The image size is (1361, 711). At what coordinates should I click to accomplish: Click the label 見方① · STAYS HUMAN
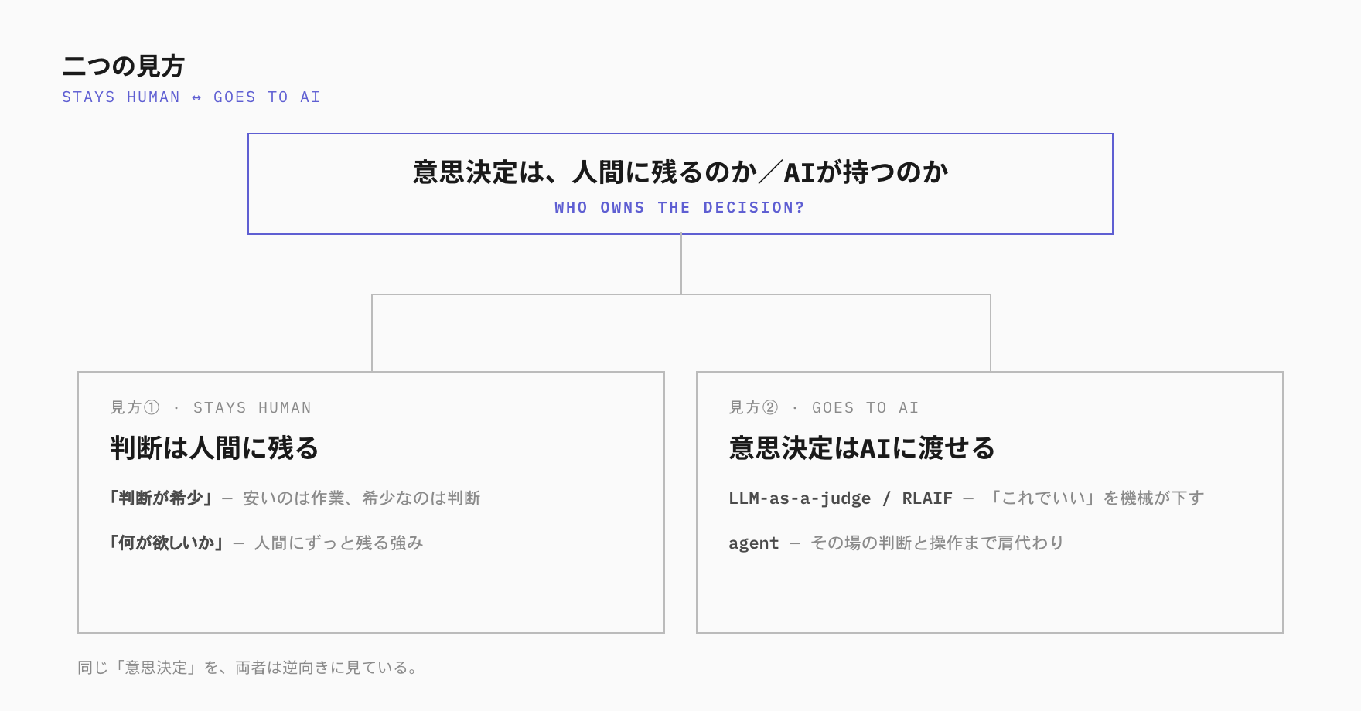210,407
